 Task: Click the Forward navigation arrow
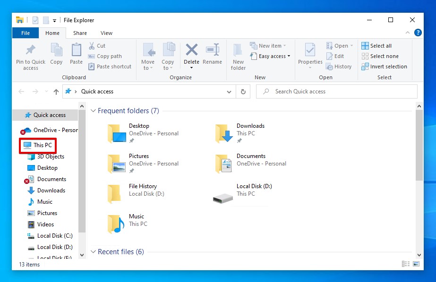click(x=35, y=91)
